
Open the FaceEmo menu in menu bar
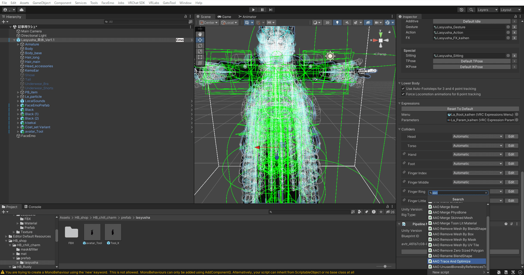pos(107,3)
